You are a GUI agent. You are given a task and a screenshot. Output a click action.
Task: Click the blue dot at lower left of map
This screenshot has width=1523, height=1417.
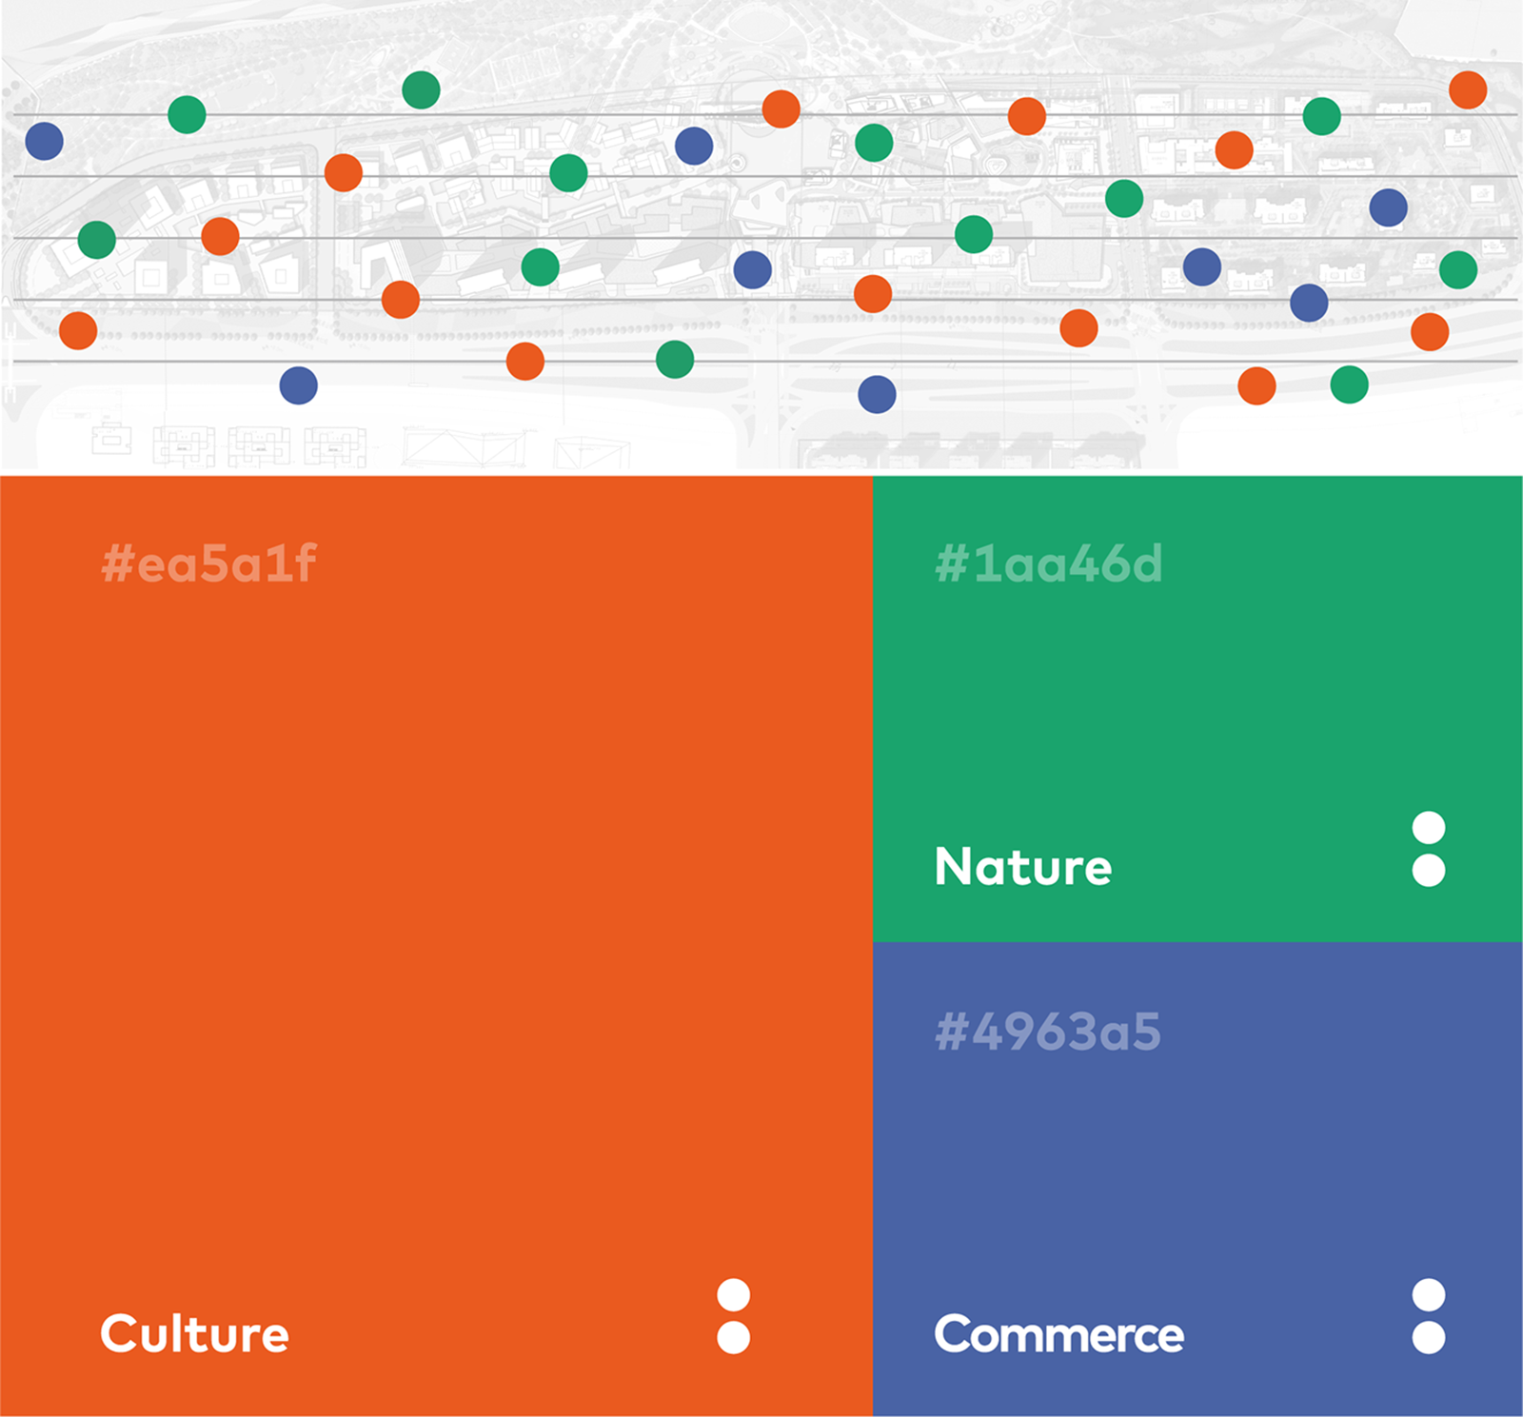[x=299, y=385]
